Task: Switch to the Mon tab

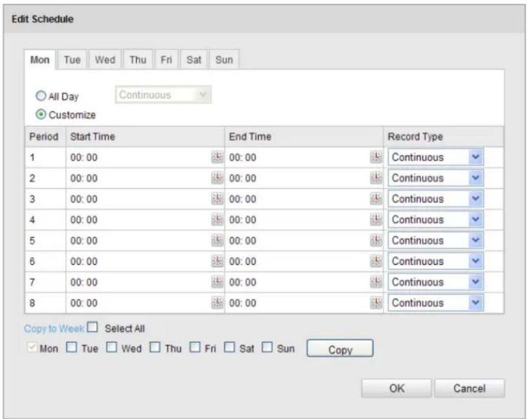Action: pyautogui.click(x=40, y=60)
